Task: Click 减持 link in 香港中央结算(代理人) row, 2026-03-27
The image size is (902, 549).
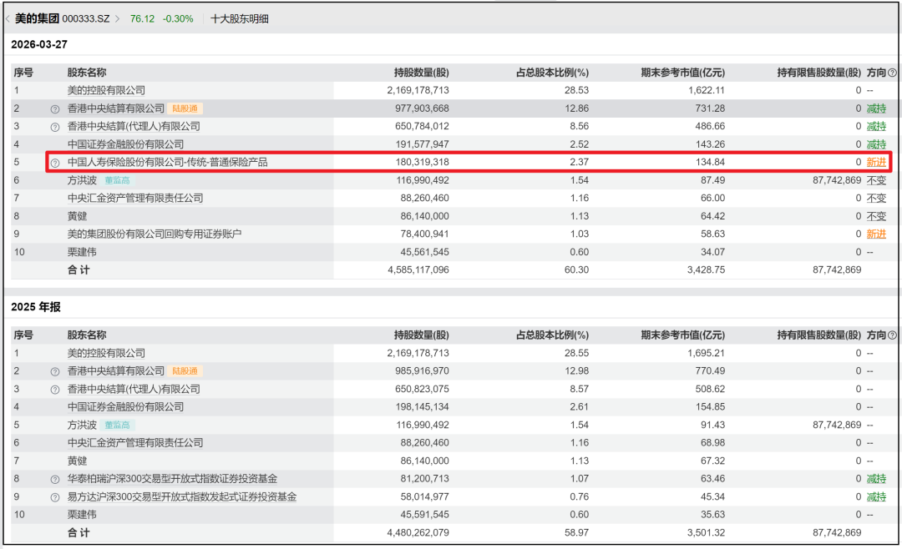Action: [x=876, y=126]
